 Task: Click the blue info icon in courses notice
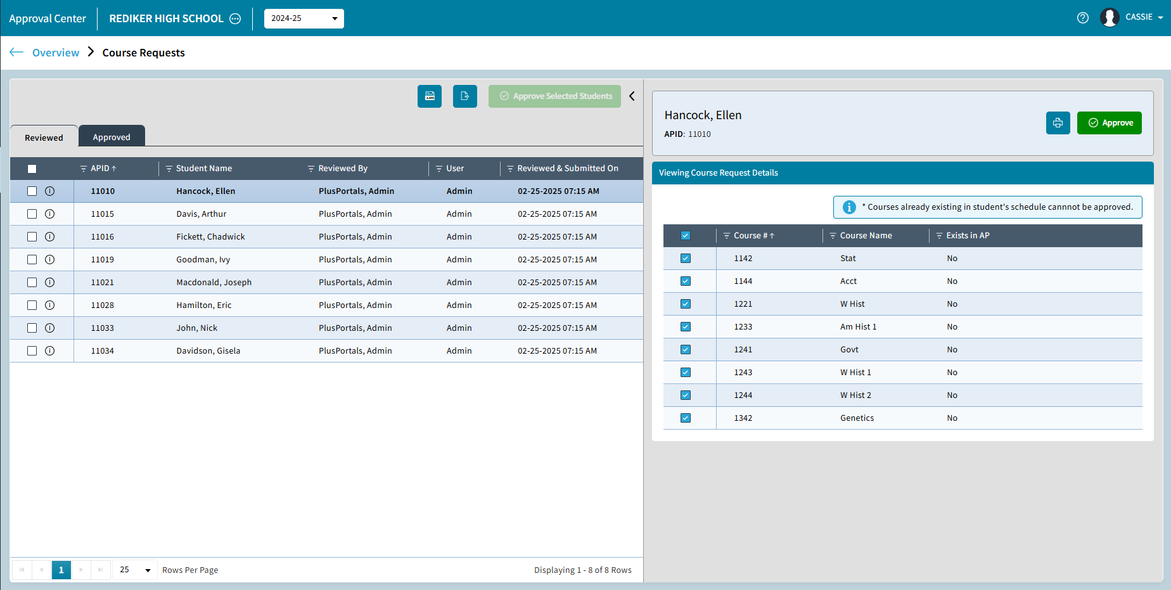coord(849,207)
